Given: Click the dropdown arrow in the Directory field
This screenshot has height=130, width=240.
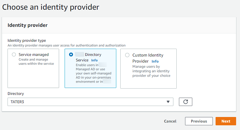Looking at the screenshot, I should [x=168, y=102].
